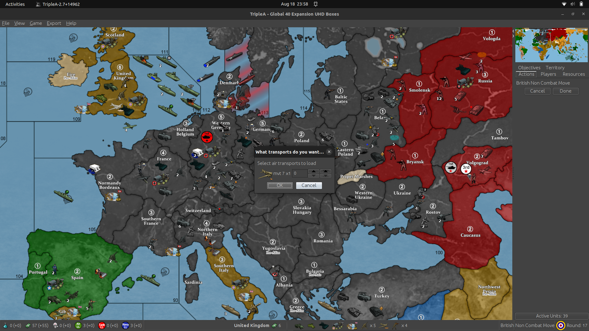This screenshot has height=331, width=589.
Task: Click the transport count input field
Action: point(300,173)
